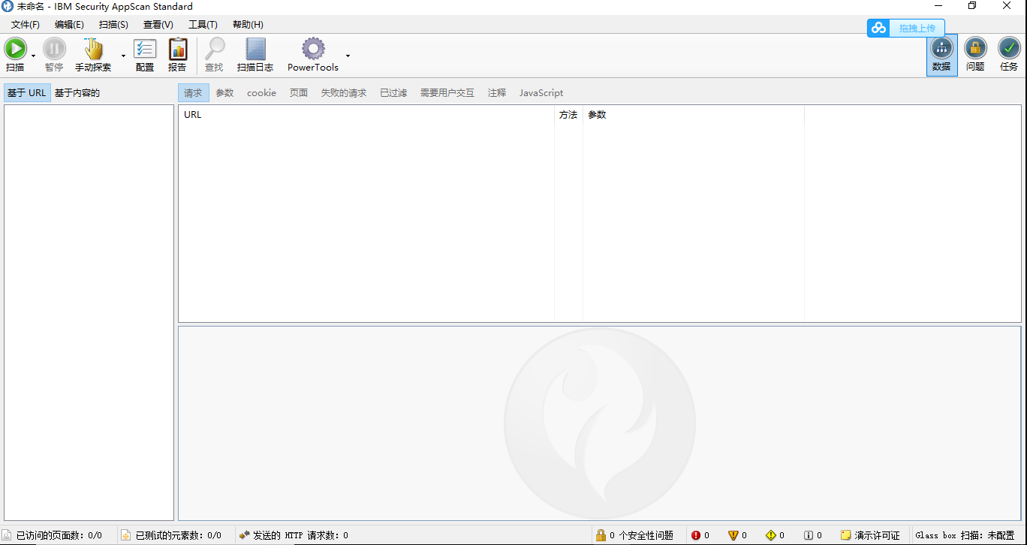The image size is (1027, 545).
Task: Click the '发送的 HTTP 请求数: 0' status text
Action: tap(300, 535)
